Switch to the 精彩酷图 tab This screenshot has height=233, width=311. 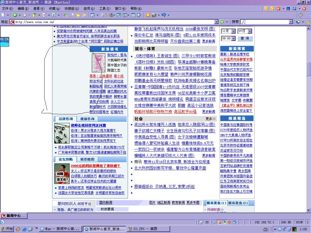[x=87, y=159]
